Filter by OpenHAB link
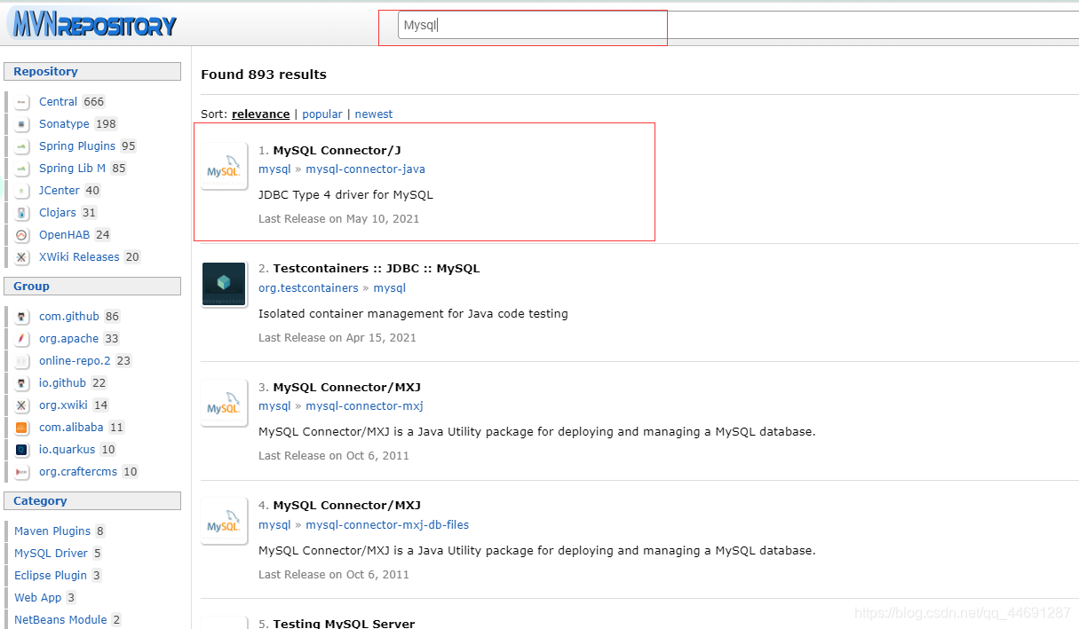 coord(65,235)
